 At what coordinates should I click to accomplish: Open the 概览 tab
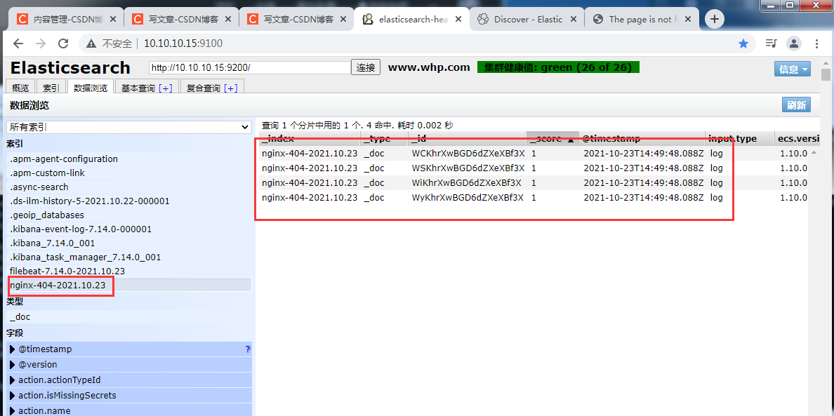pos(21,88)
